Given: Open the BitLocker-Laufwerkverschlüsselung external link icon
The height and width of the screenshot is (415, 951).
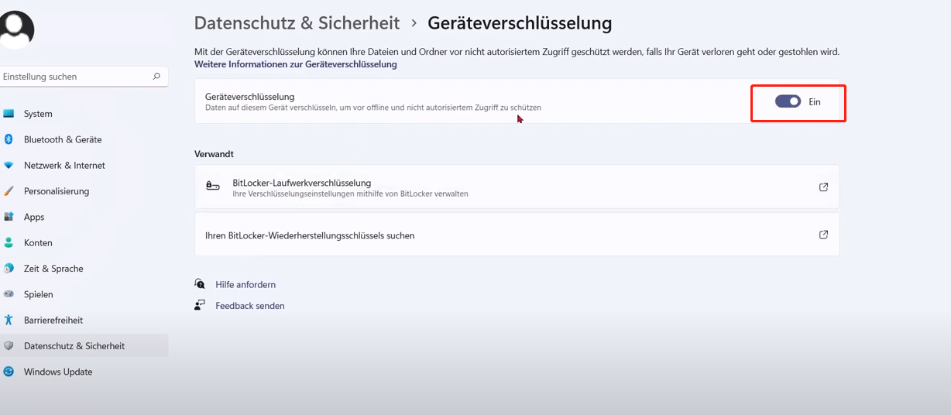Looking at the screenshot, I should (823, 187).
